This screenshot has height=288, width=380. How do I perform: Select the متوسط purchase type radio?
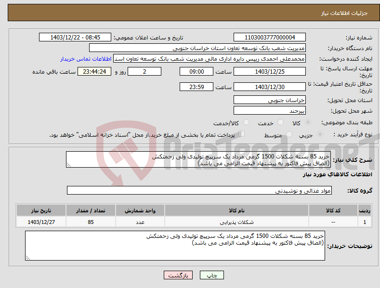pos(289,134)
